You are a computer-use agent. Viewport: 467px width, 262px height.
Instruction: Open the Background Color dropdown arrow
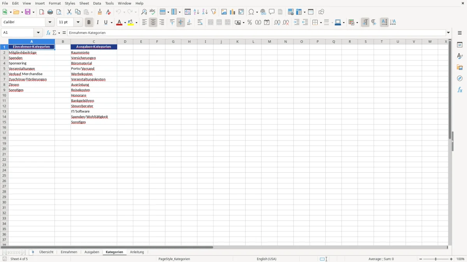click(x=136, y=23)
